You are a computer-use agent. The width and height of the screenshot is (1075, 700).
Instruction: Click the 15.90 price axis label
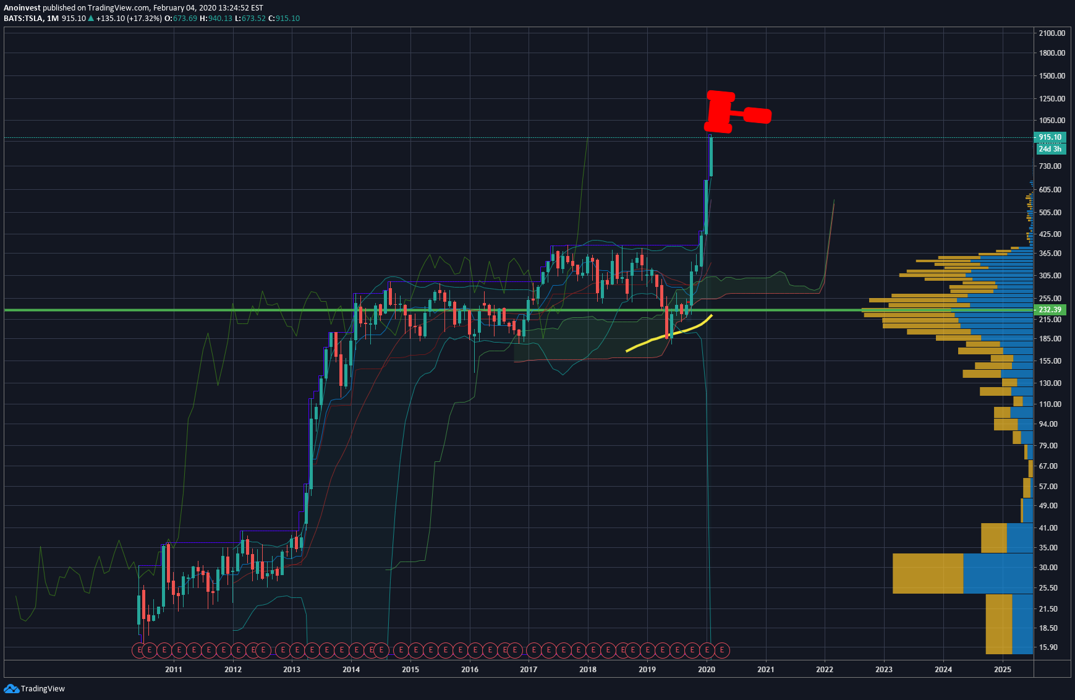pos(1048,647)
